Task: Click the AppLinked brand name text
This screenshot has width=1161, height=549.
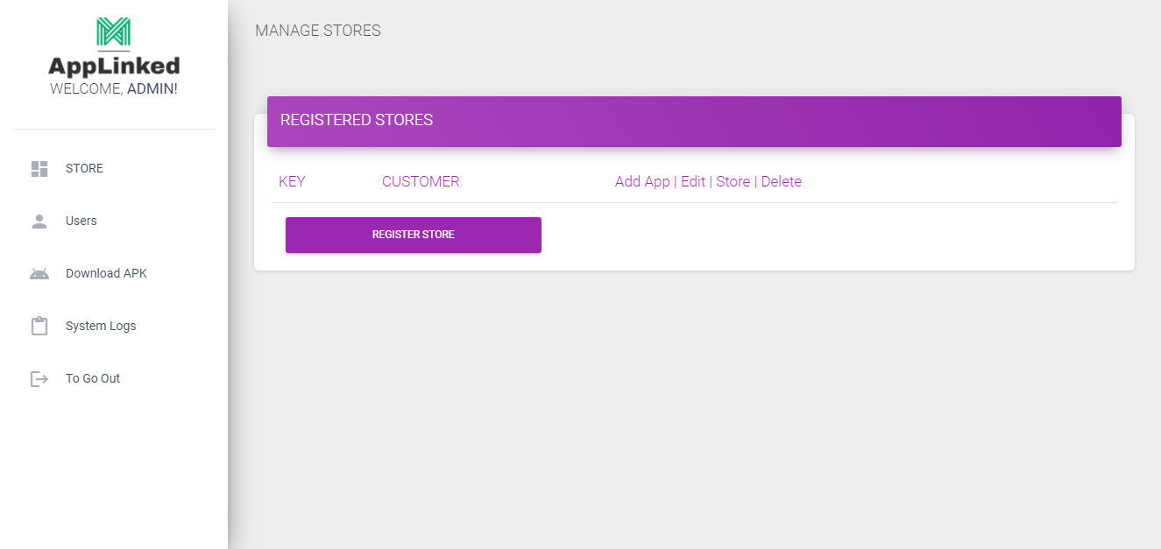Action: pos(114,66)
